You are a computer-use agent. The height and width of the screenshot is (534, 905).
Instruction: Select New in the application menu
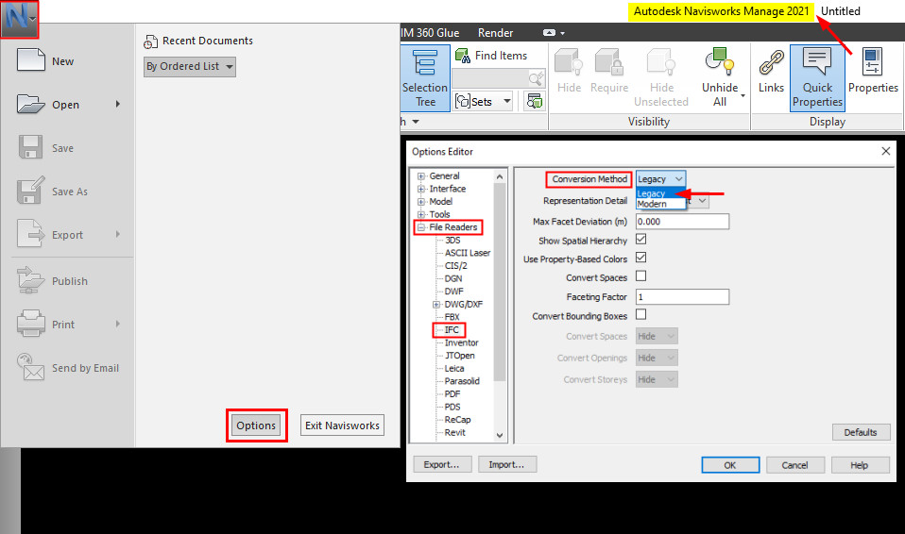click(x=67, y=60)
